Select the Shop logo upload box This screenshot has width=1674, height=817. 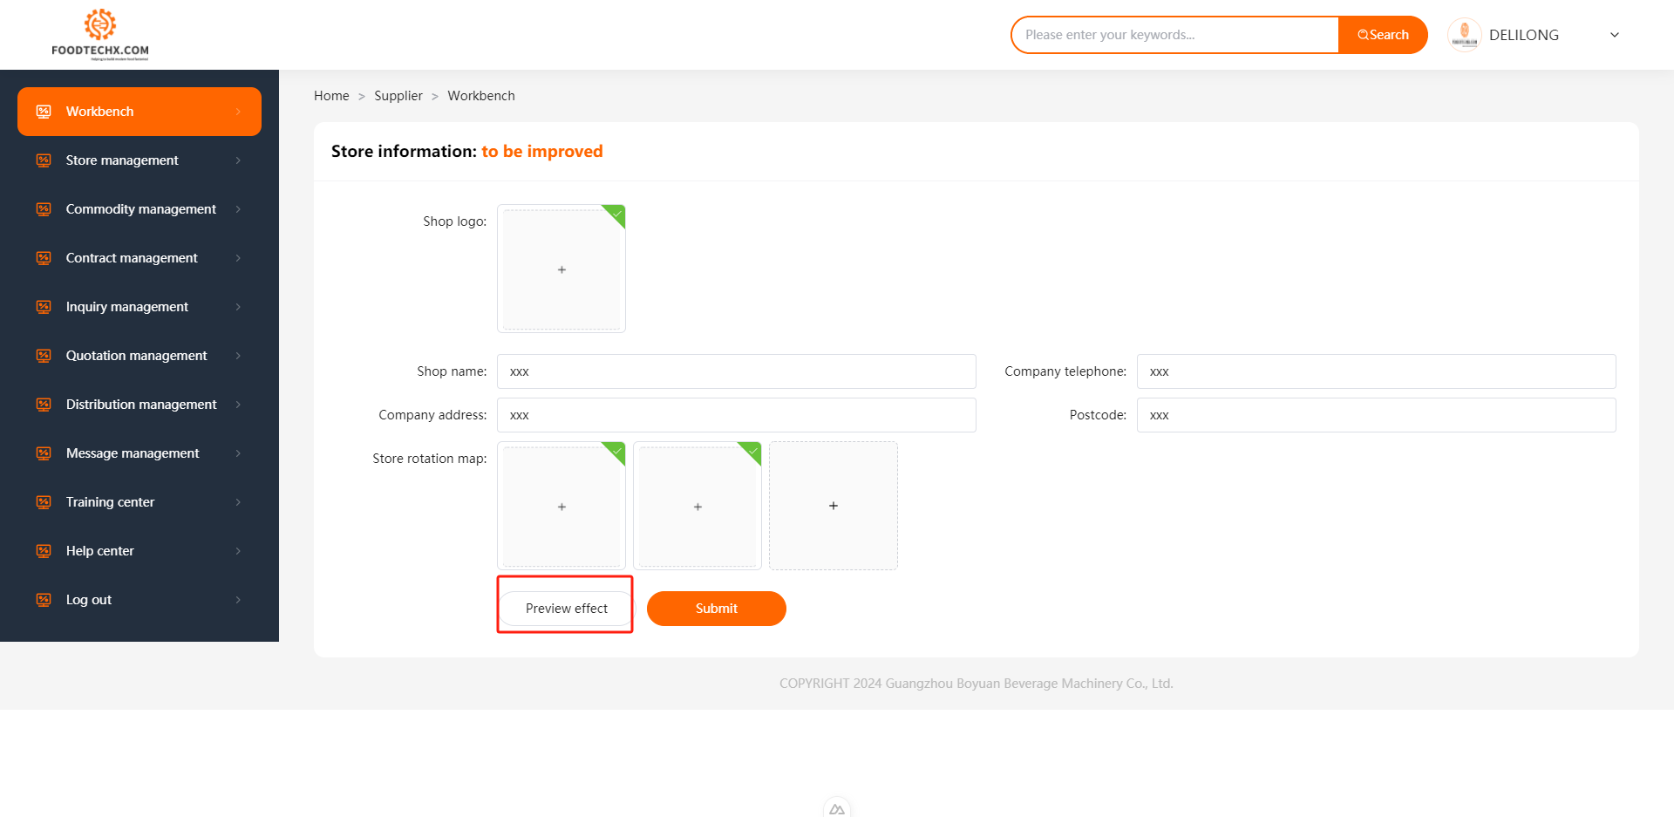561,269
